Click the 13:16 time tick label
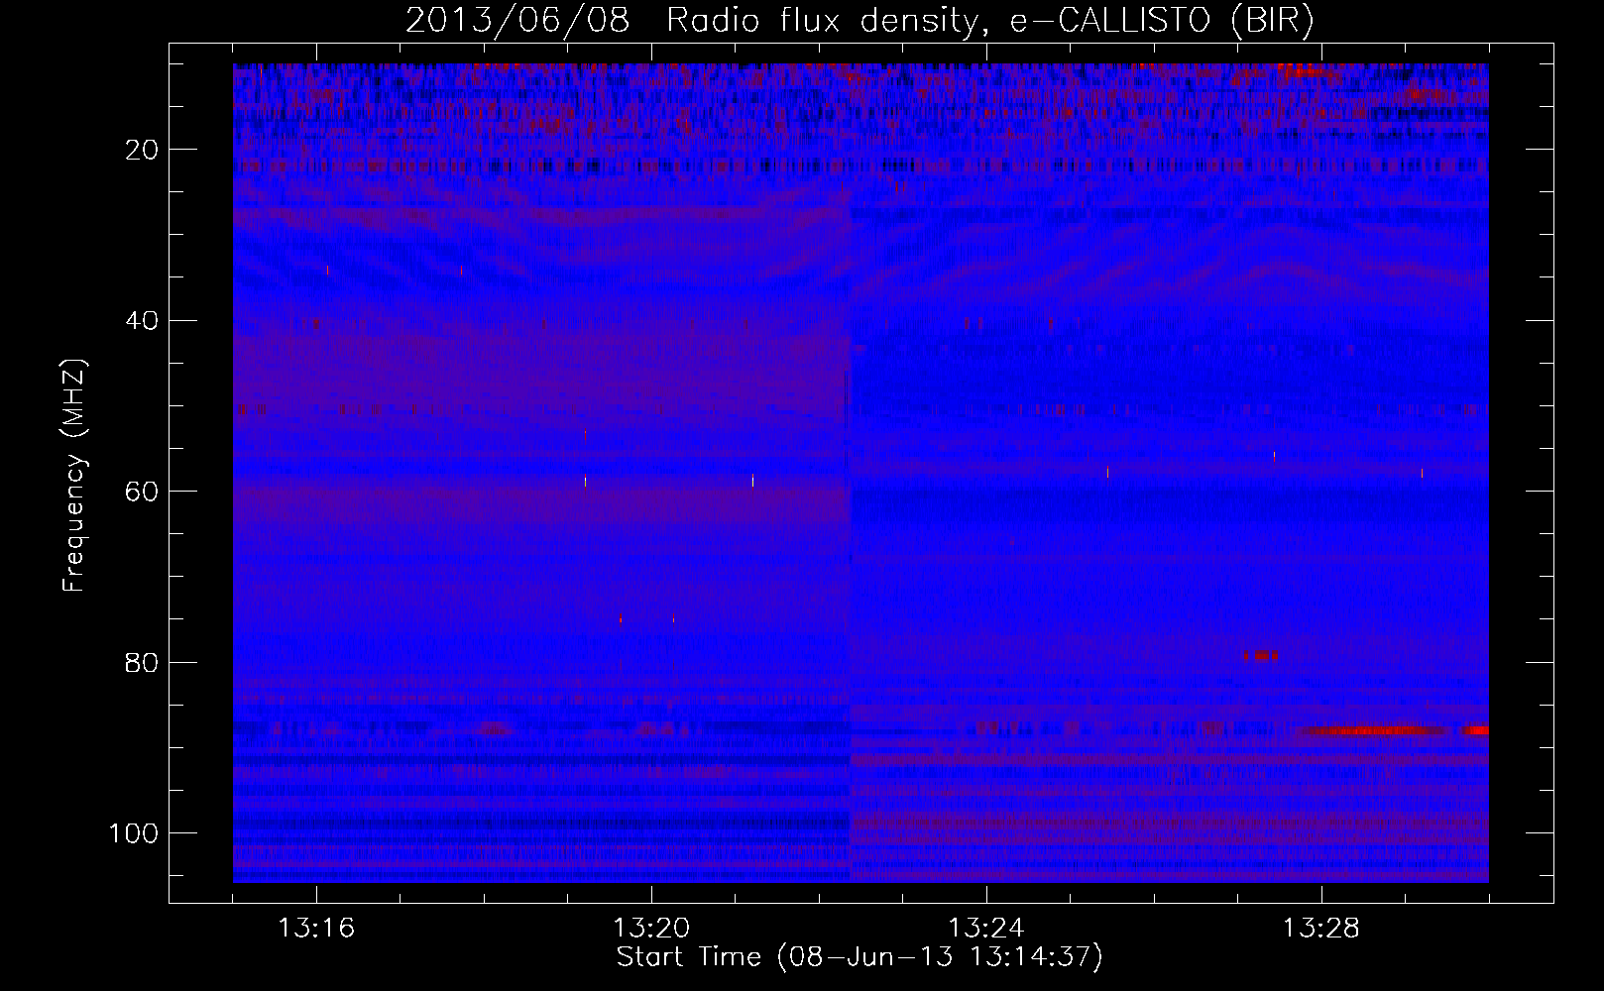The width and height of the screenshot is (1604, 991). coord(316,929)
